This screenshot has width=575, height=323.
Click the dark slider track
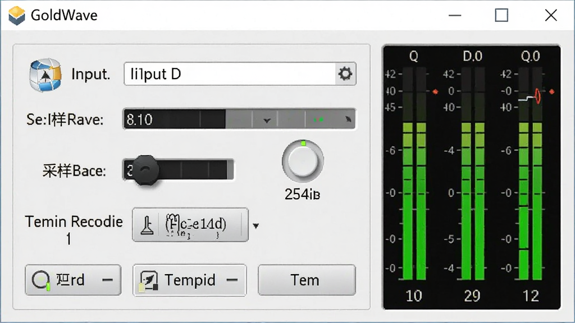point(178,169)
